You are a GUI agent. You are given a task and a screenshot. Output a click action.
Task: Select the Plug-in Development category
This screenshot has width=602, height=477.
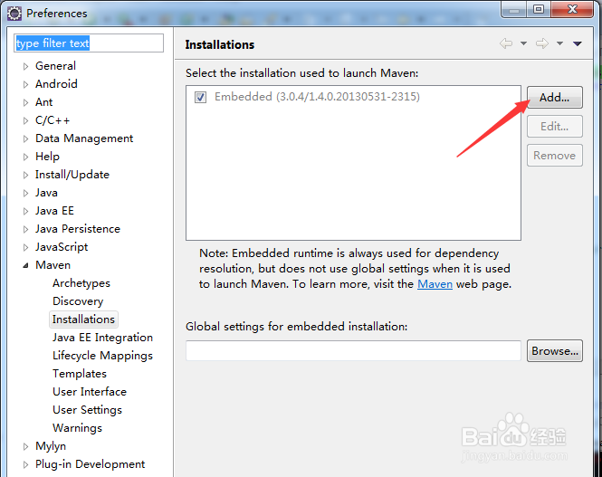pos(91,464)
